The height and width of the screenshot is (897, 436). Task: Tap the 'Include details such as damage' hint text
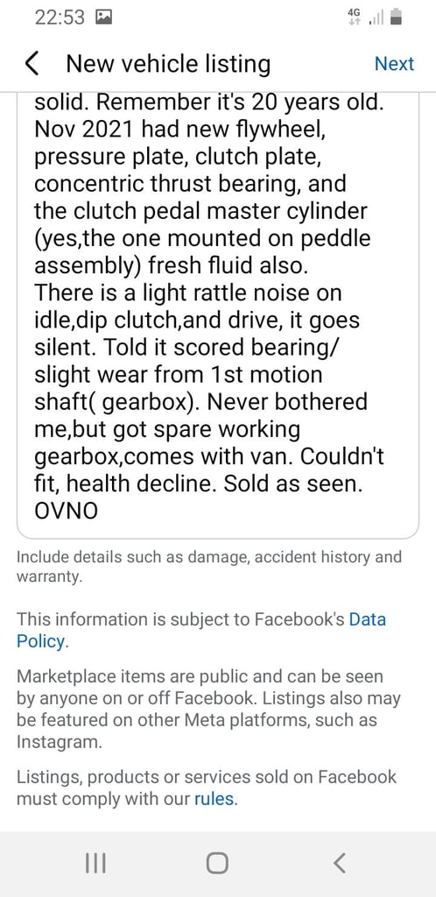209,567
